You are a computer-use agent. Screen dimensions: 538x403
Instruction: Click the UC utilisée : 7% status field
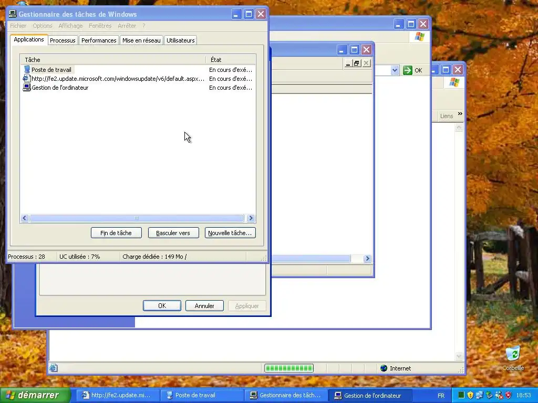point(88,256)
